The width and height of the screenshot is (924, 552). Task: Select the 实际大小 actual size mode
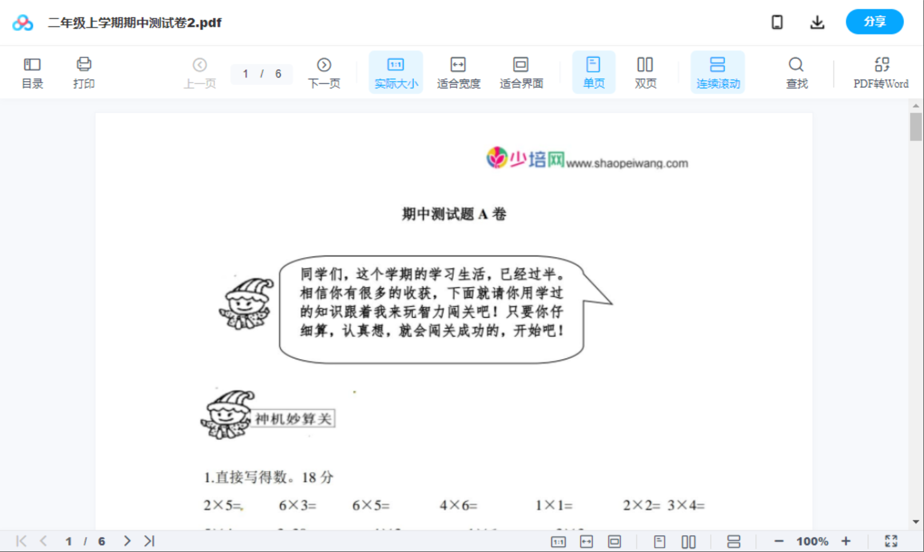click(x=395, y=71)
